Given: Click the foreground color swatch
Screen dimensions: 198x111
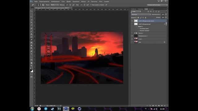Looking at the screenshot, I should 31,70.
